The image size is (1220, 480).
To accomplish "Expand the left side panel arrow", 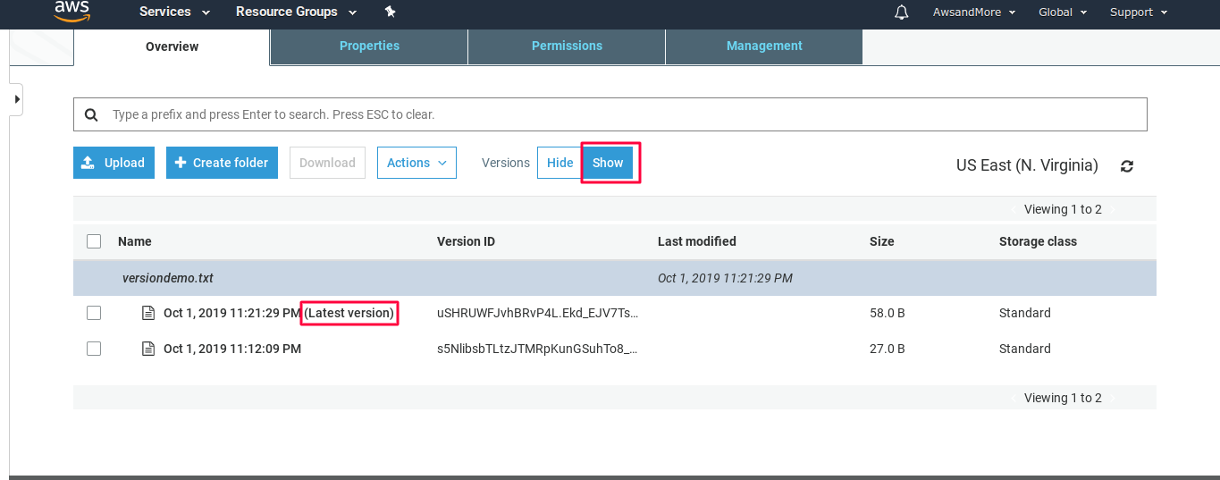I will [x=16, y=99].
